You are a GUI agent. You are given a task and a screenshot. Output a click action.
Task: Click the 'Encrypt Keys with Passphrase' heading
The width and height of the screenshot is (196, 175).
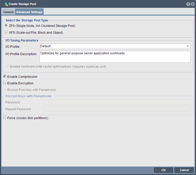(28, 96)
